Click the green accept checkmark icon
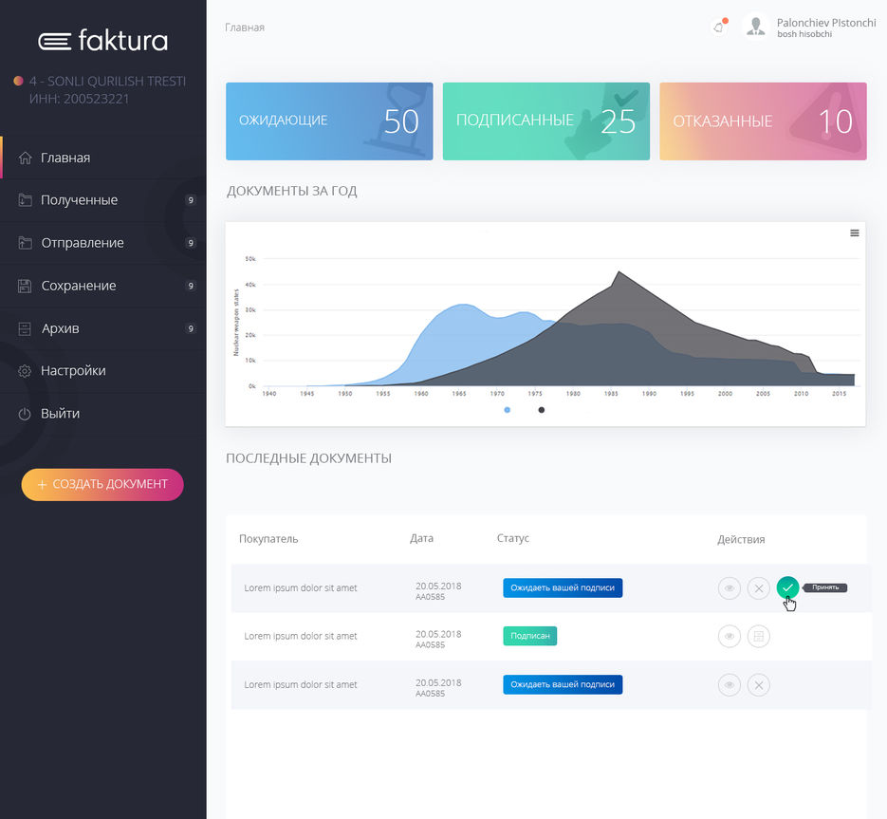This screenshot has height=819, width=887. pyautogui.click(x=787, y=588)
